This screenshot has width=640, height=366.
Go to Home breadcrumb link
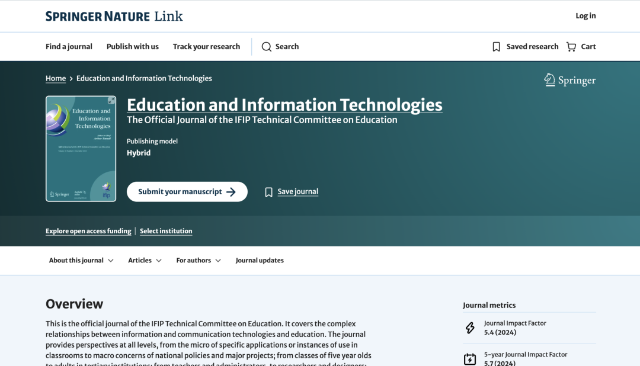point(56,78)
